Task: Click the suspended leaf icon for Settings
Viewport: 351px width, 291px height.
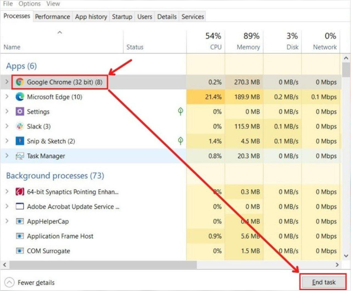Action: 181,111
